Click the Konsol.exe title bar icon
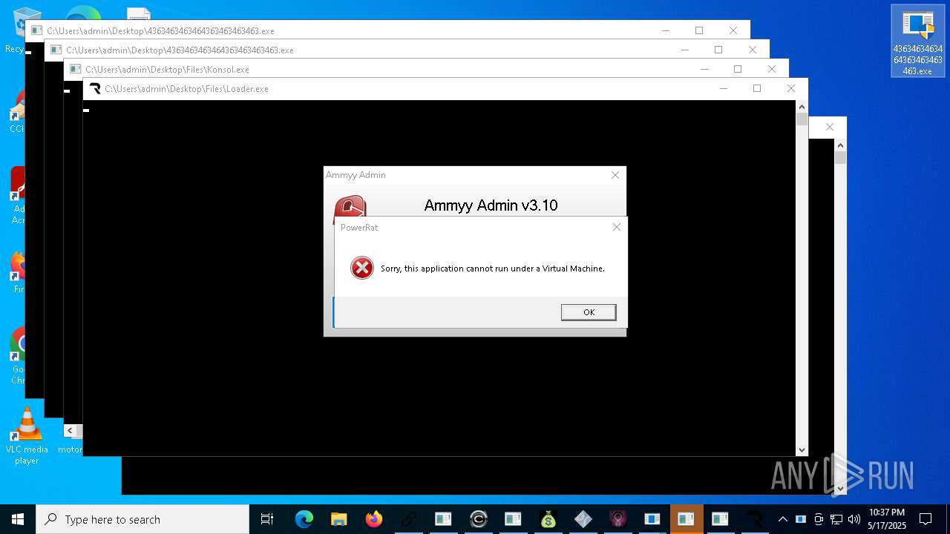 pos(75,70)
